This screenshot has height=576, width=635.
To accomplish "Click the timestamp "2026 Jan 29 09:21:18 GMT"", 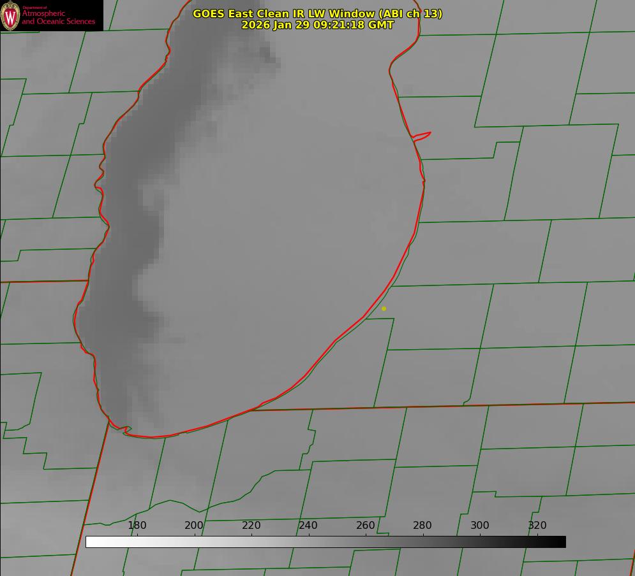I will (318, 25).
